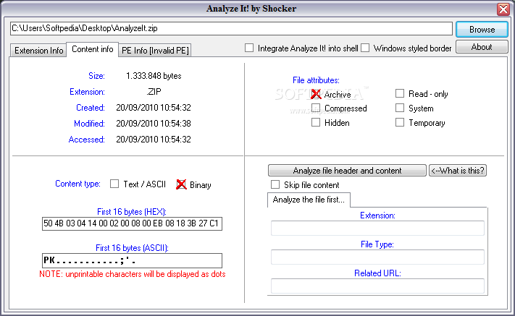Click the window title Analyze It! by Shocker
This screenshot has height=316, width=515.
(251, 9)
